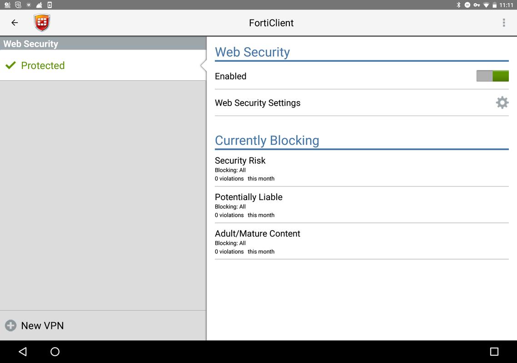The height and width of the screenshot is (363, 517).
Task: Tap the New VPN label
Action: pos(42,325)
